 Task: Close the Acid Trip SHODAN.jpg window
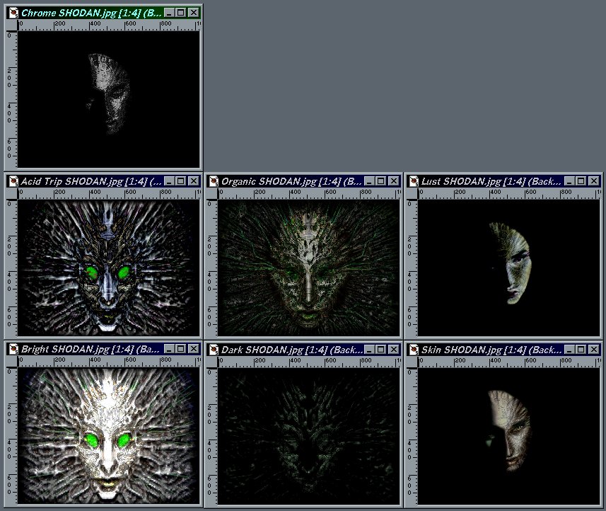point(194,181)
